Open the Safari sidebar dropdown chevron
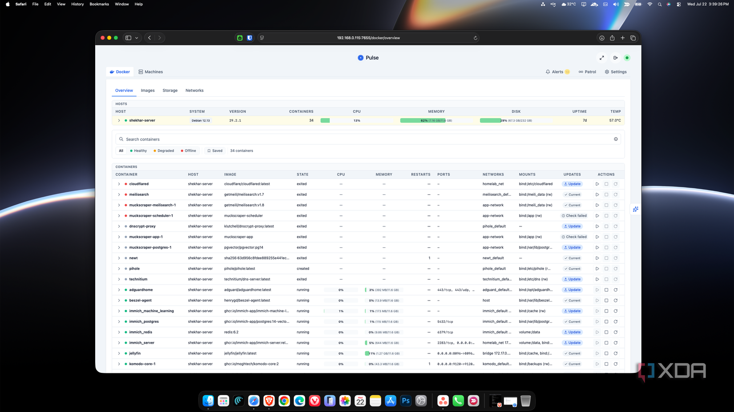This screenshot has width=734, height=412. click(137, 38)
